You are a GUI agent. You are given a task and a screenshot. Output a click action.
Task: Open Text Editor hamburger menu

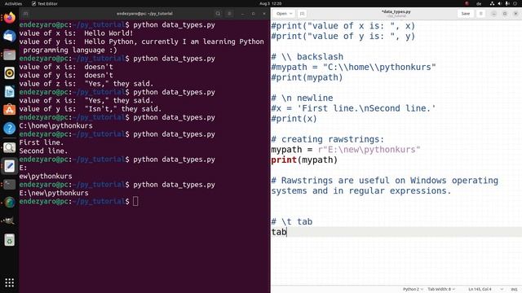(x=480, y=14)
